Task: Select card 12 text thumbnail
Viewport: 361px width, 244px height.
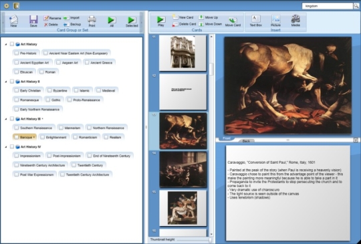Action: point(183,92)
